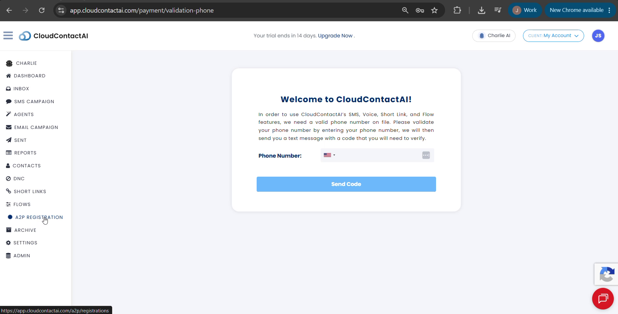
Task: Expand the Client: My Account dropdown
Action: click(553, 36)
